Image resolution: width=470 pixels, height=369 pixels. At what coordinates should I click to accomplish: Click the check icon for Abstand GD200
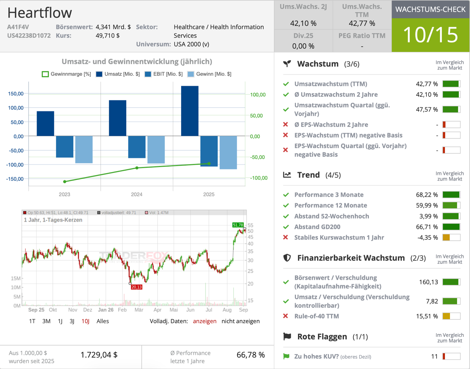click(286, 227)
